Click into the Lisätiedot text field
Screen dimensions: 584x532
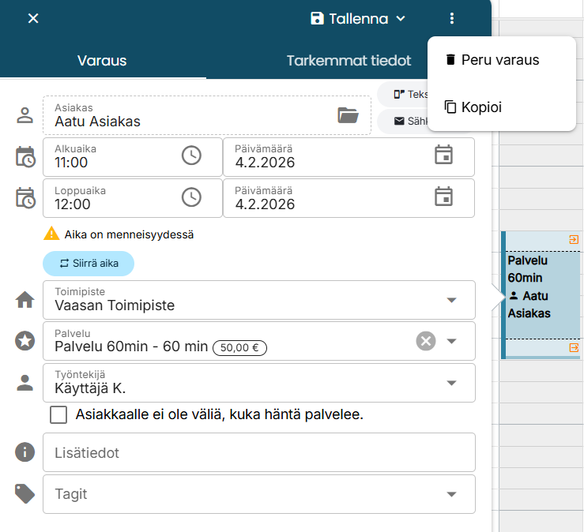pos(259,452)
